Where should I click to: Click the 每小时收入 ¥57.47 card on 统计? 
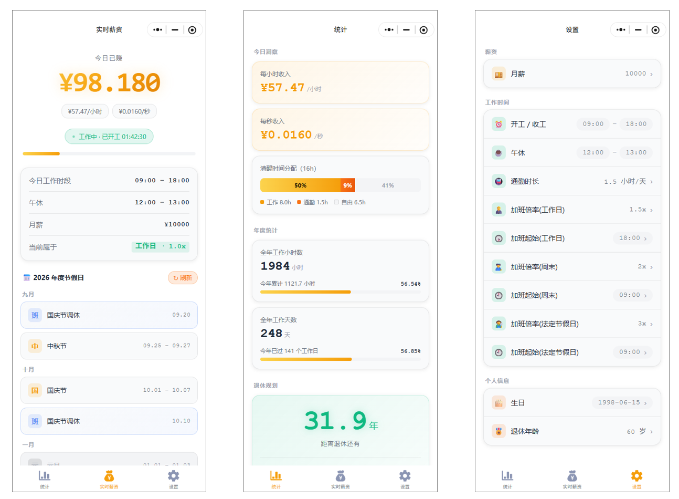click(341, 82)
